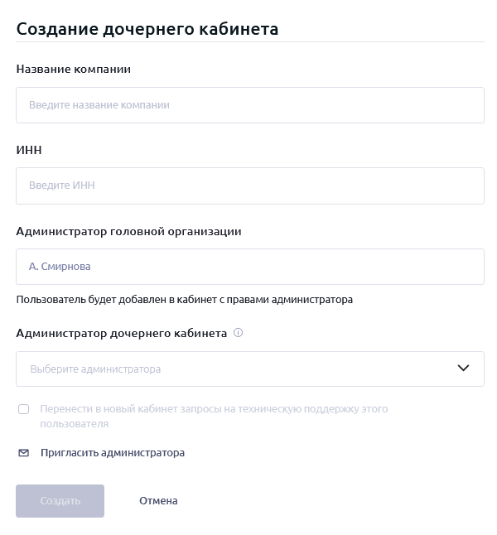The width and height of the screenshot is (497, 535).
Task: Click the "Администратор головной организации" label
Action: (128, 232)
